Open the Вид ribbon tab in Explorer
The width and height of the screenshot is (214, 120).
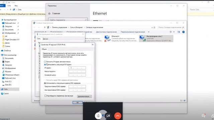click(x=16, y=6)
